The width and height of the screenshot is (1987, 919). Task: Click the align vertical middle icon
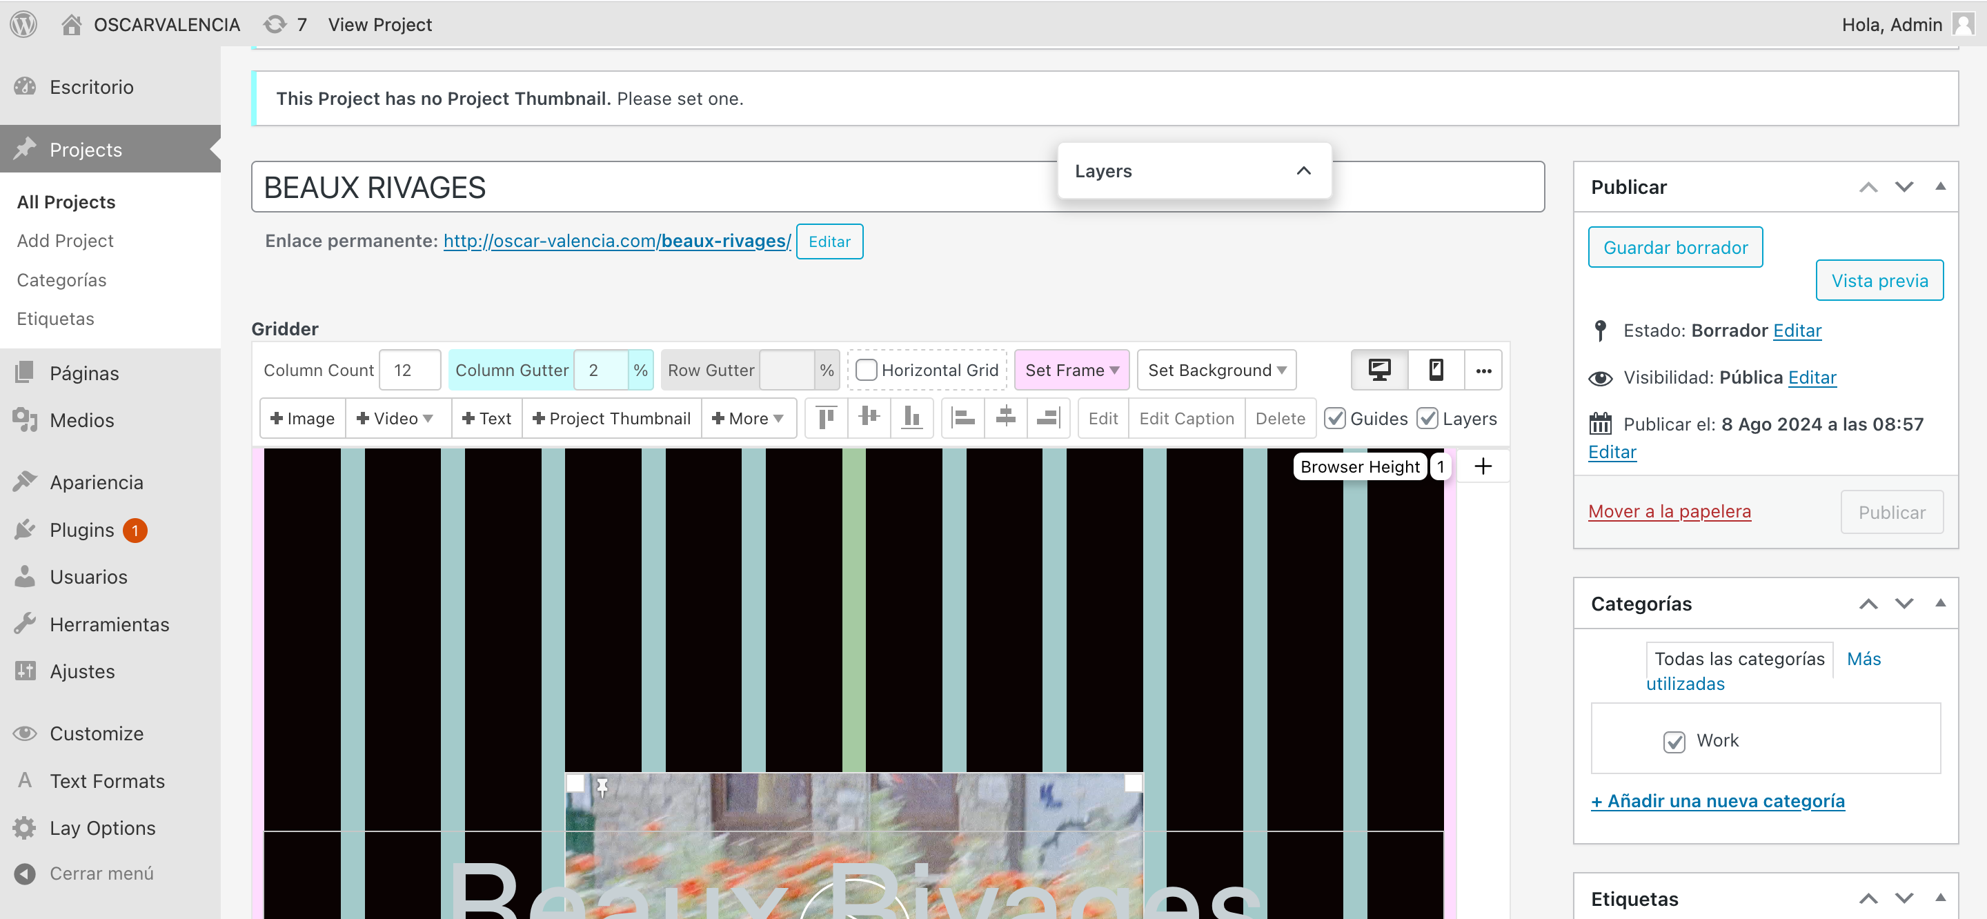869,417
